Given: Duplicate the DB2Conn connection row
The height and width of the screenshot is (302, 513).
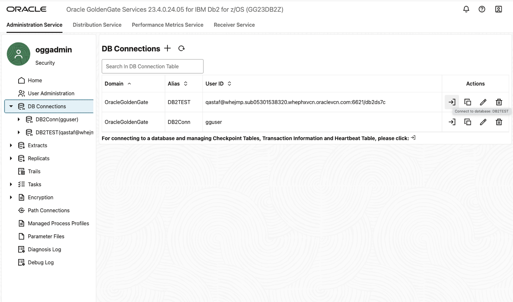Looking at the screenshot, I should [x=468, y=122].
